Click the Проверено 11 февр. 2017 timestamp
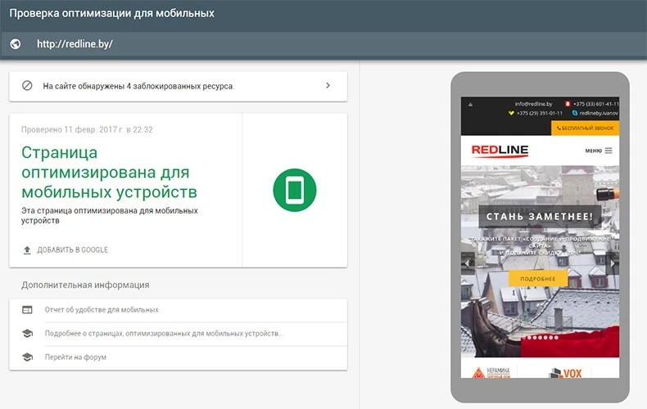This screenshot has height=409, width=647. [87, 129]
